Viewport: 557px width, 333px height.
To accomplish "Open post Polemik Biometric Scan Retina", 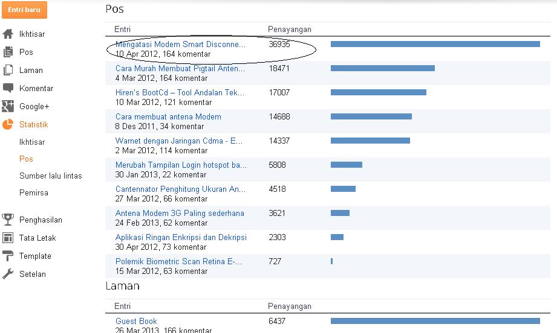I will 178,261.
